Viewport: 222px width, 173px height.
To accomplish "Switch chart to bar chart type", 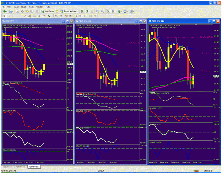I will coord(82,11).
